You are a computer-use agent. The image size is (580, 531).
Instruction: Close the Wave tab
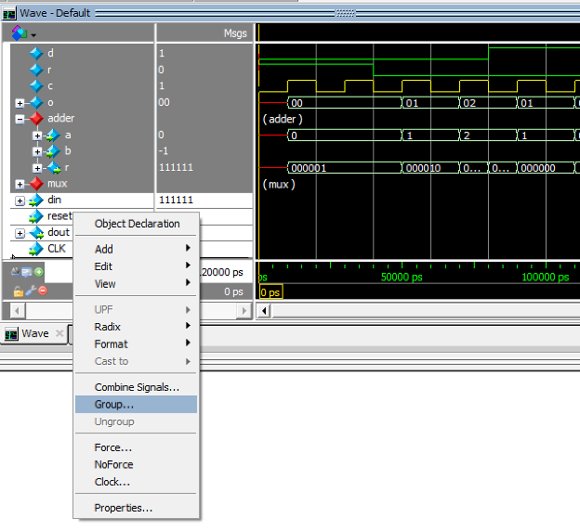coord(59,333)
